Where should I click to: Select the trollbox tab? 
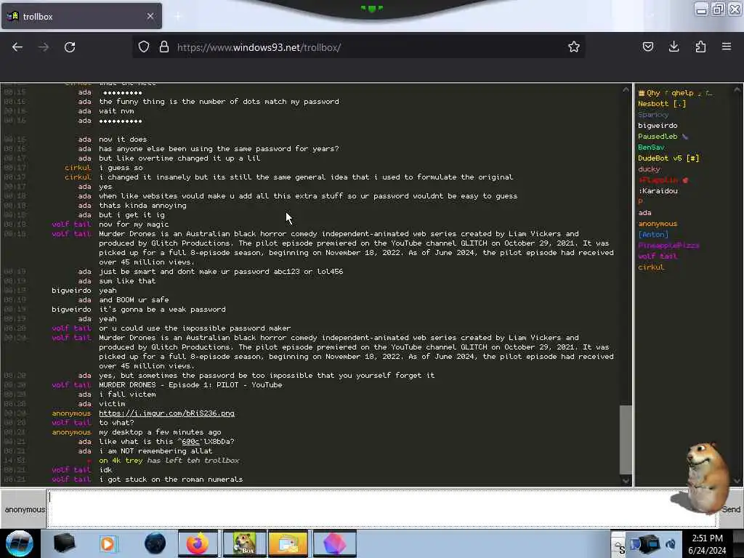click(81, 16)
